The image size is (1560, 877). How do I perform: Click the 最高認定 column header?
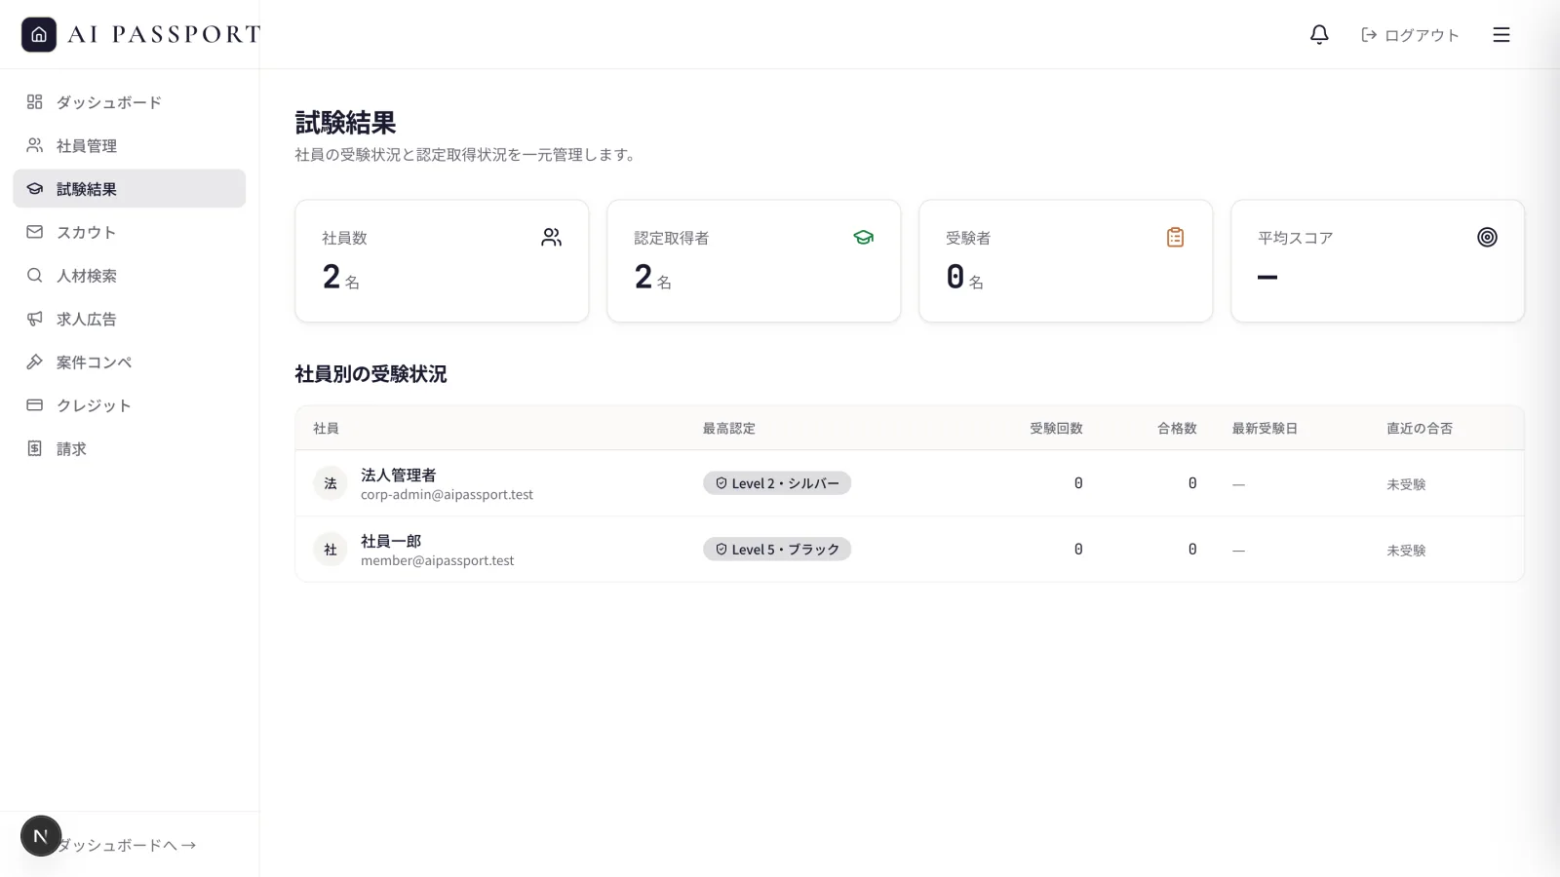point(729,429)
